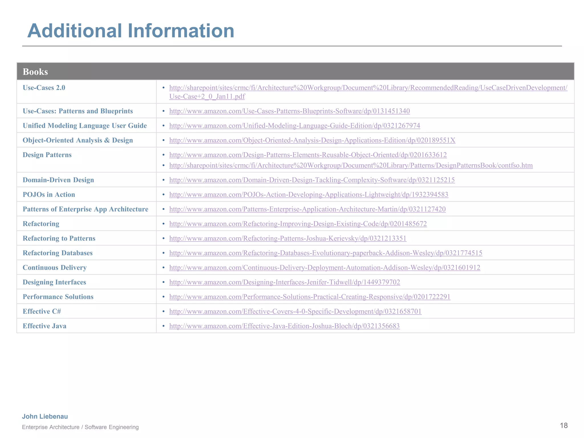584x438 pixels.
Task: Click the author name 'John Liebenau'
Action: click(45, 416)
